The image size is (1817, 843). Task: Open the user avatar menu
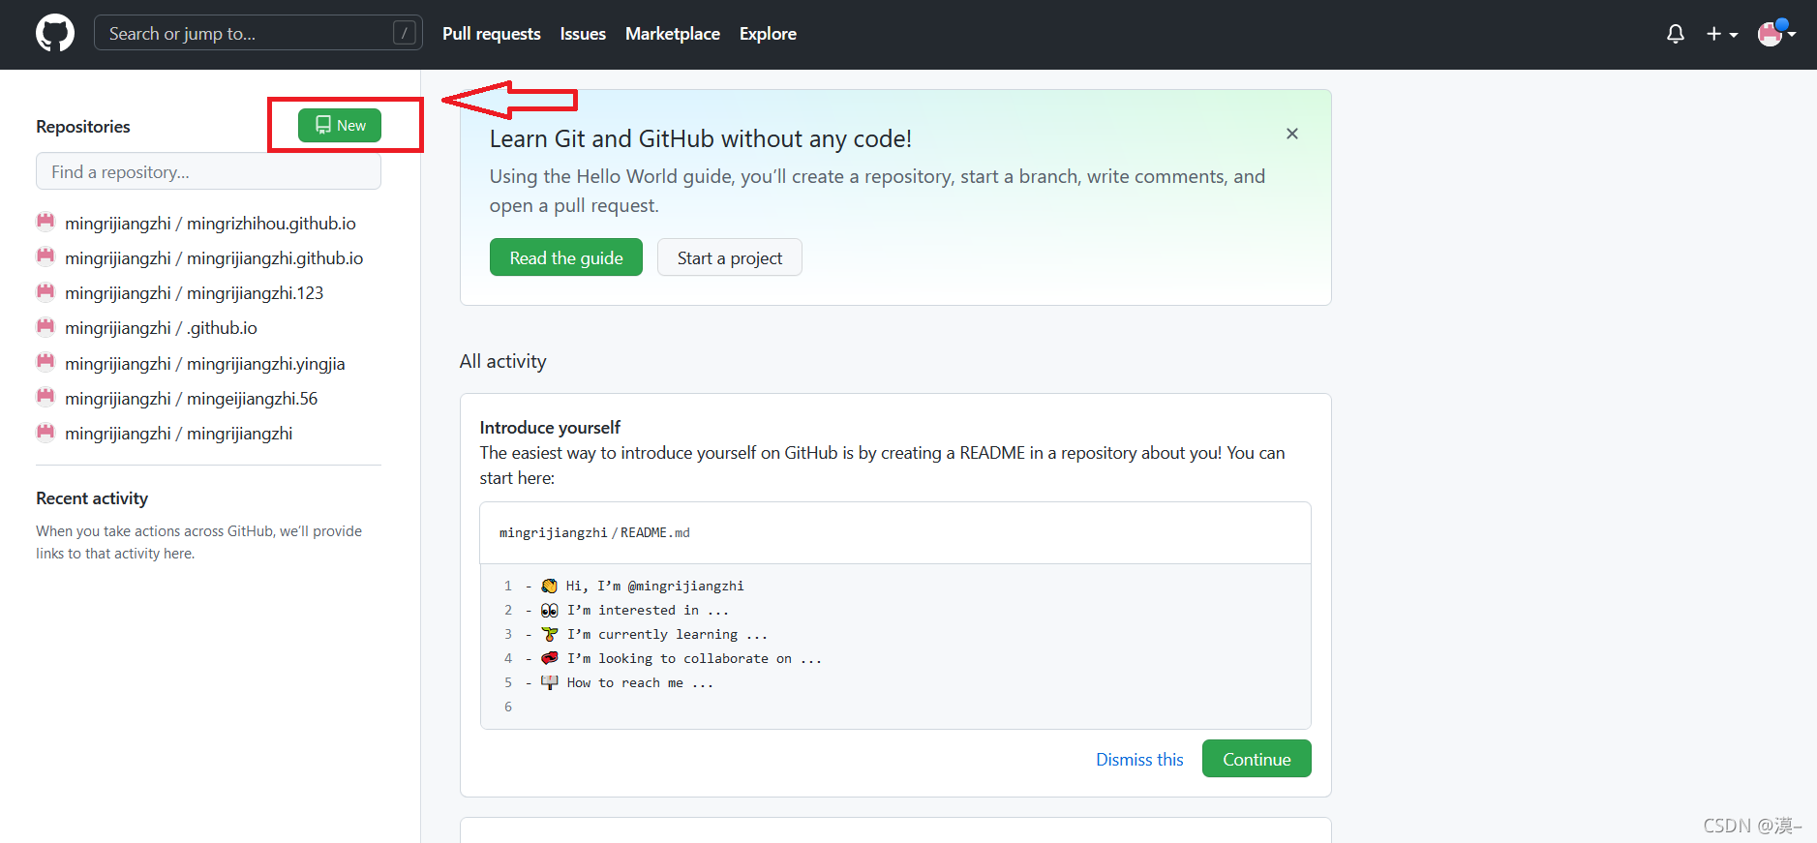coord(1776,34)
